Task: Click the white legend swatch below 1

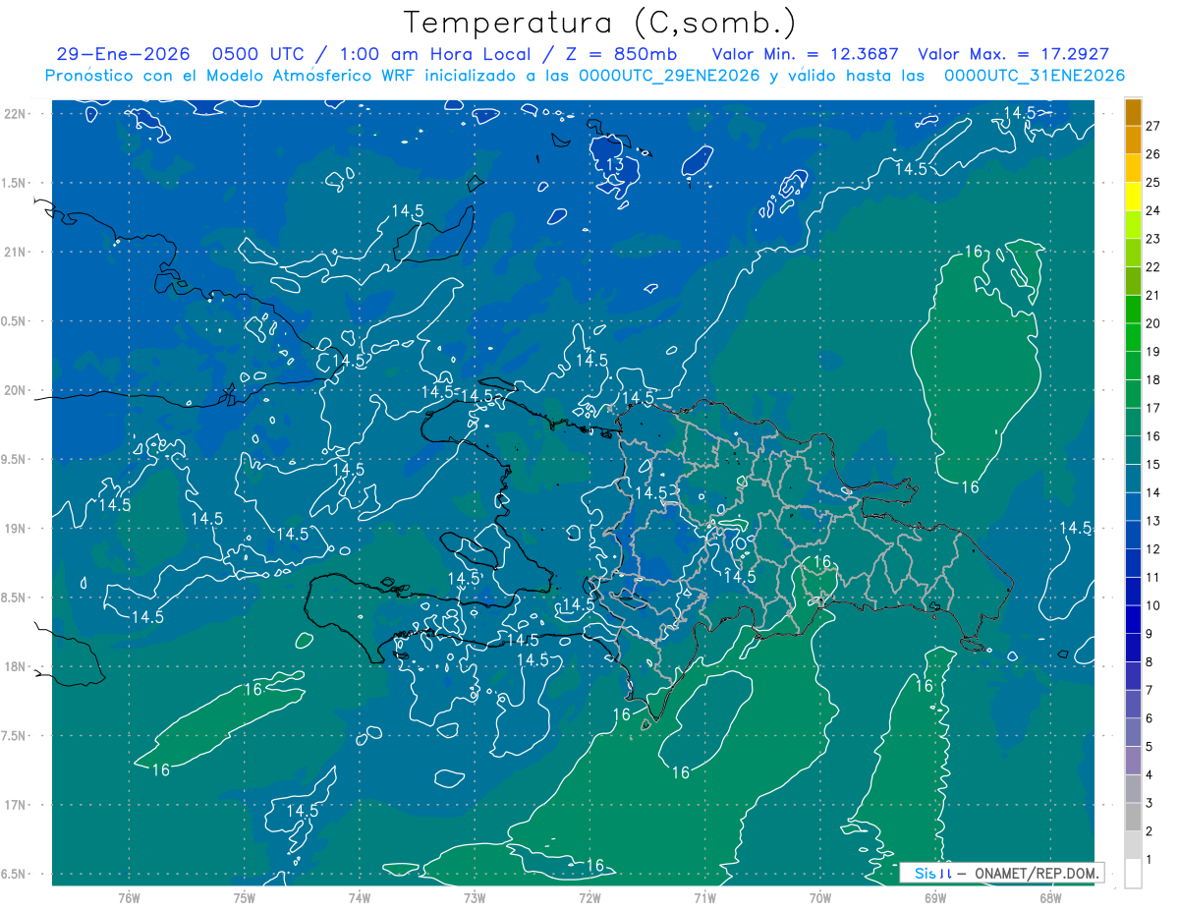Action: [x=1134, y=874]
